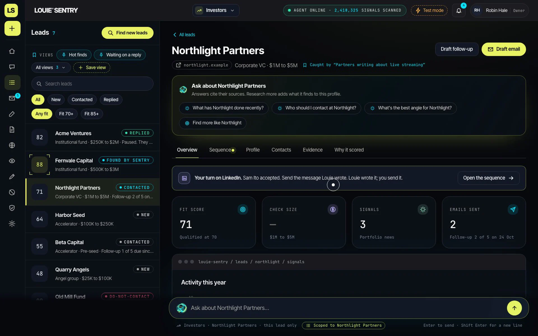
Task: Click Find new leads button
Action: tap(127, 33)
